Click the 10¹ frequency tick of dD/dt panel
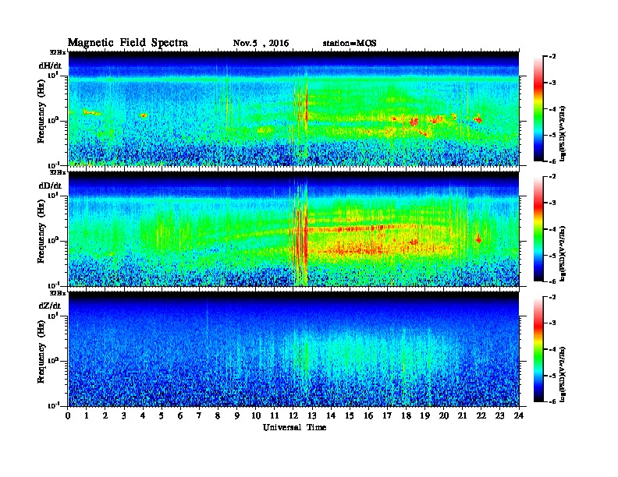This screenshot has height=477, width=618. (53, 196)
